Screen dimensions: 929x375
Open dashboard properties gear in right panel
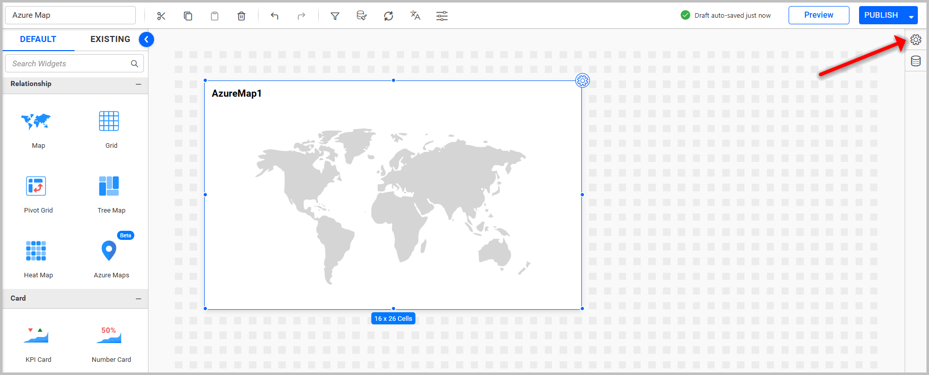915,39
